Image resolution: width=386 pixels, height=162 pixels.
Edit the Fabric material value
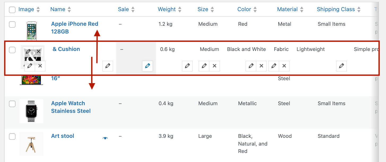(274, 66)
